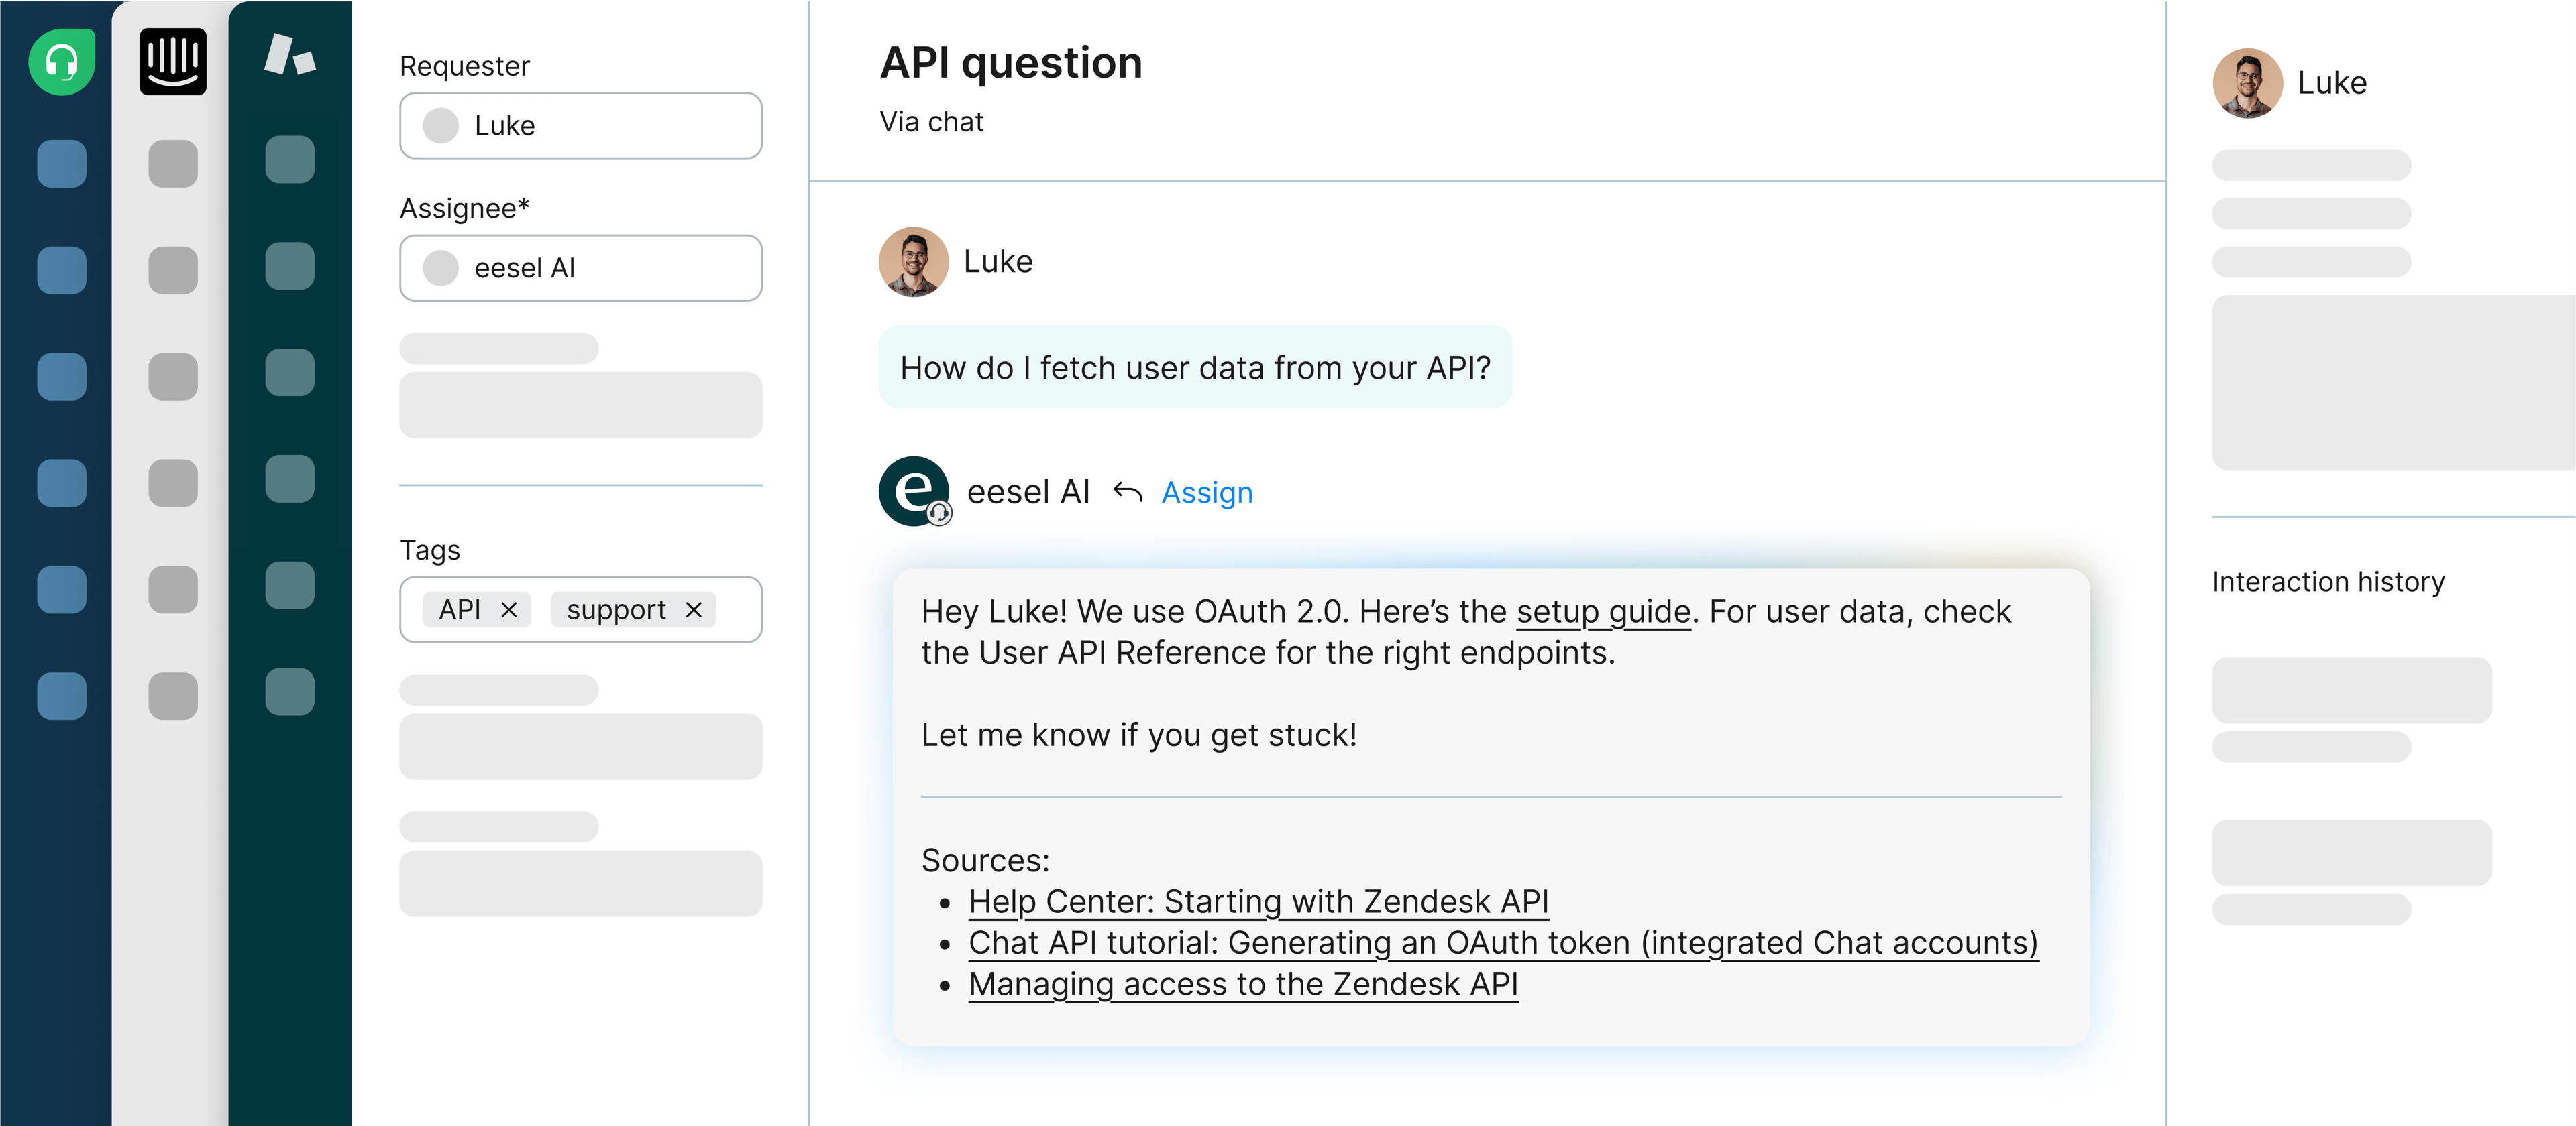The width and height of the screenshot is (2576, 1126).
Task: Click the Let me know if you get stuck text
Action: pos(1139,735)
